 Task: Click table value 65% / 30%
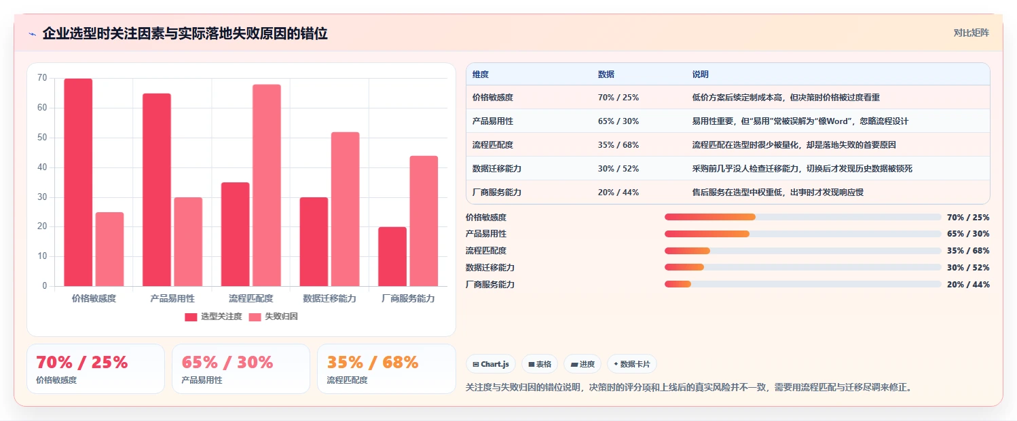tap(618, 121)
